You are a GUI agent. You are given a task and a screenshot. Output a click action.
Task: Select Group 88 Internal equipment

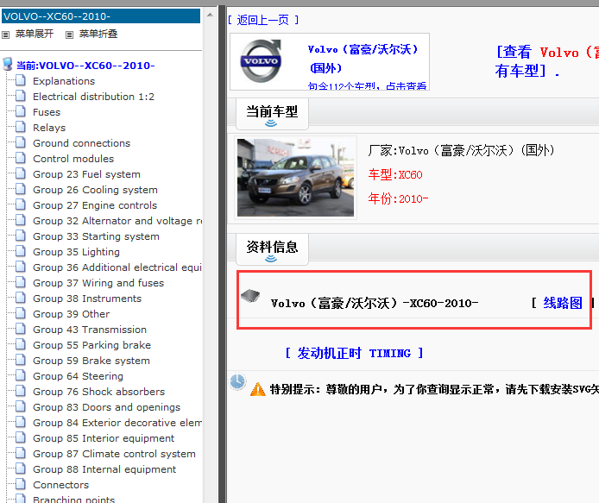[x=104, y=469]
